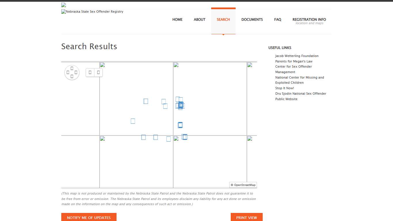Screen dimensions: 393x221
Task: Click the left button of the map zoom control
Action: click(90, 73)
